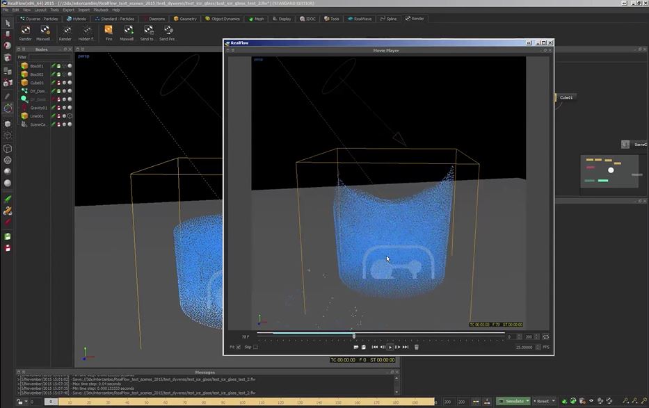Switch to the Mesh shelf tab
This screenshot has width=649, height=408.
click(x=257, y=19)
